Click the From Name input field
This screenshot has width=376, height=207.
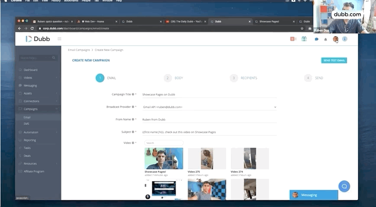(209, 120)
